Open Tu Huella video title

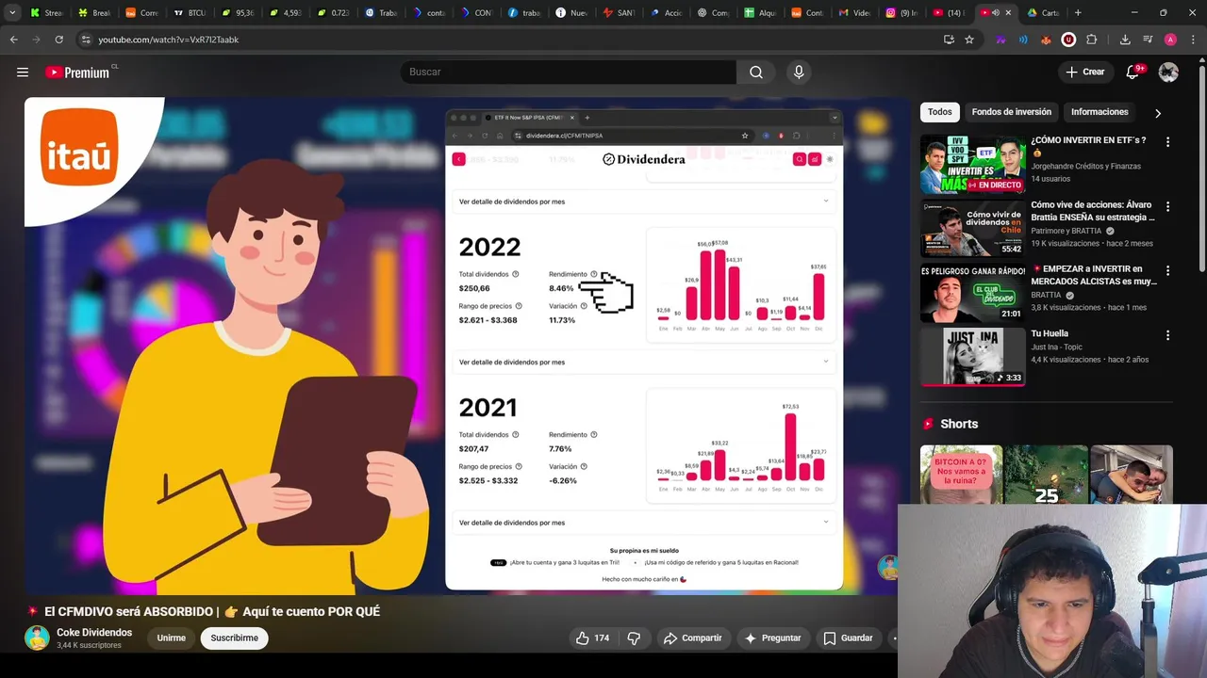click(1050, 333)
